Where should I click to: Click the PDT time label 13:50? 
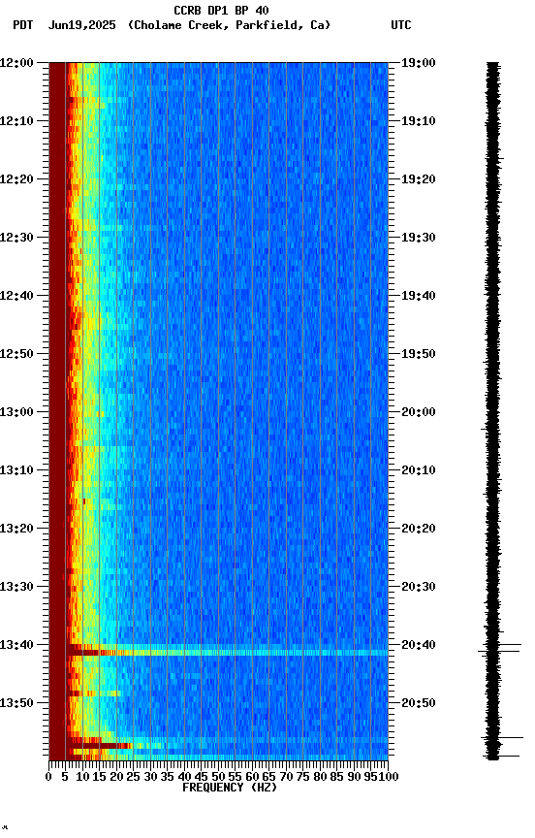[x=16, y=703]
